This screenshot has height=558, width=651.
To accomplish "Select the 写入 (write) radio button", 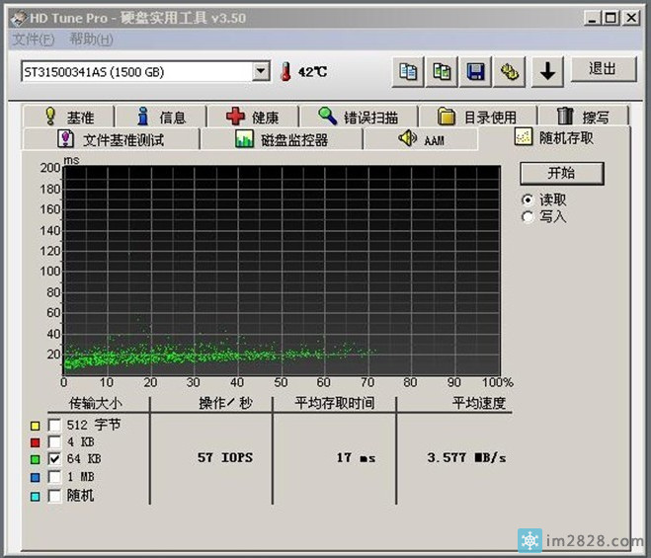I will 528,216.
